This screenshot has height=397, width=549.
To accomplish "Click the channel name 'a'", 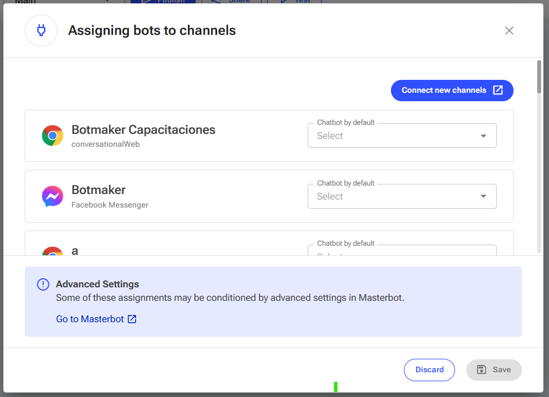I will click(75, 251).
